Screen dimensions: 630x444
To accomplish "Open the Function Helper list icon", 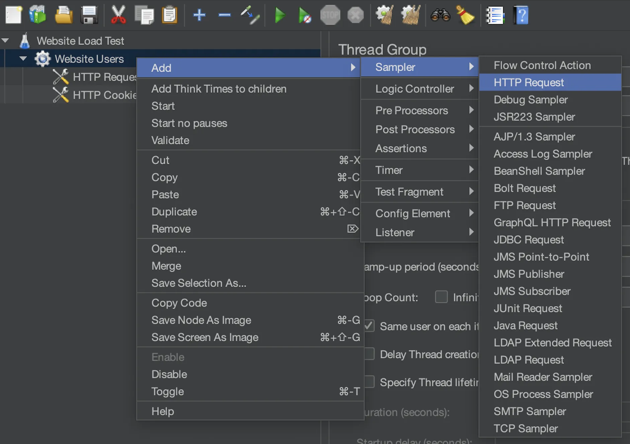I will (x=495, y=15).
